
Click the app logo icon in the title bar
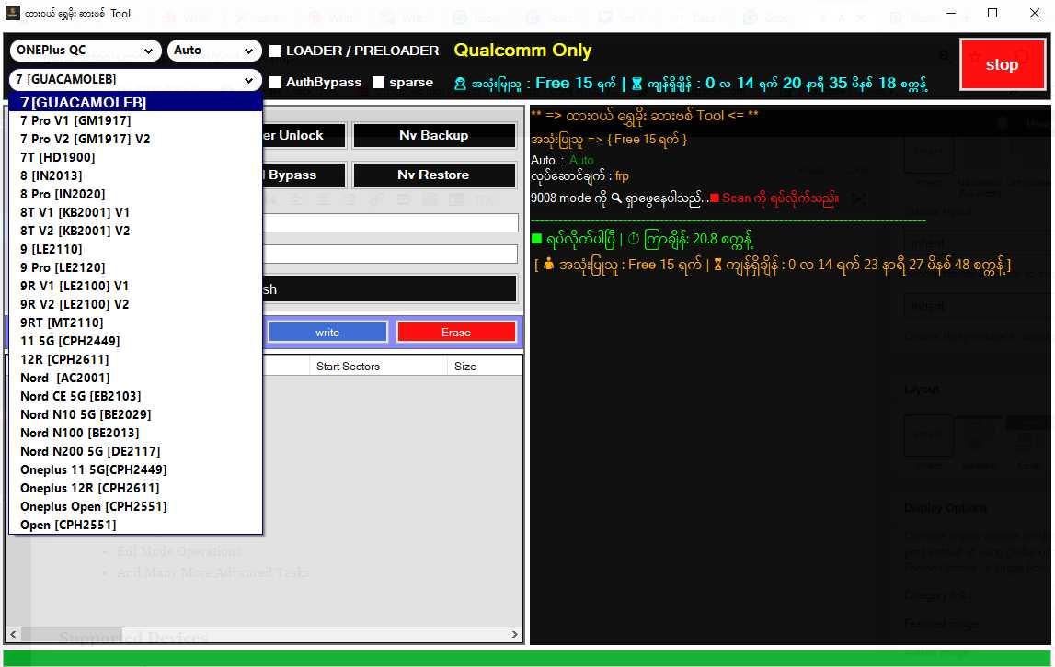click(10, 13)
